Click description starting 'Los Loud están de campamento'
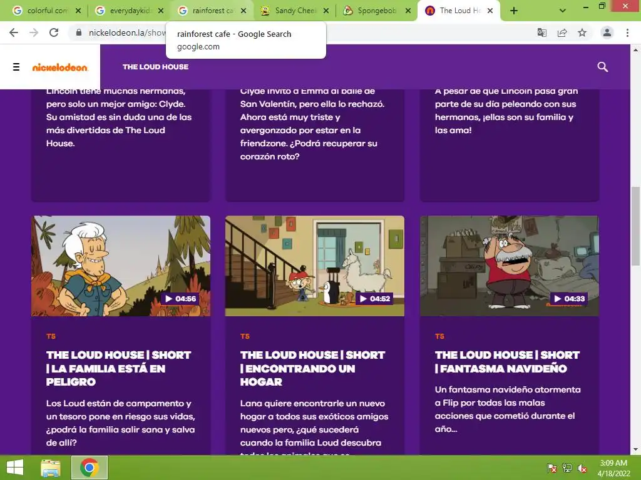The width and height of the screenshot is (641, 480). coord(121,423)
